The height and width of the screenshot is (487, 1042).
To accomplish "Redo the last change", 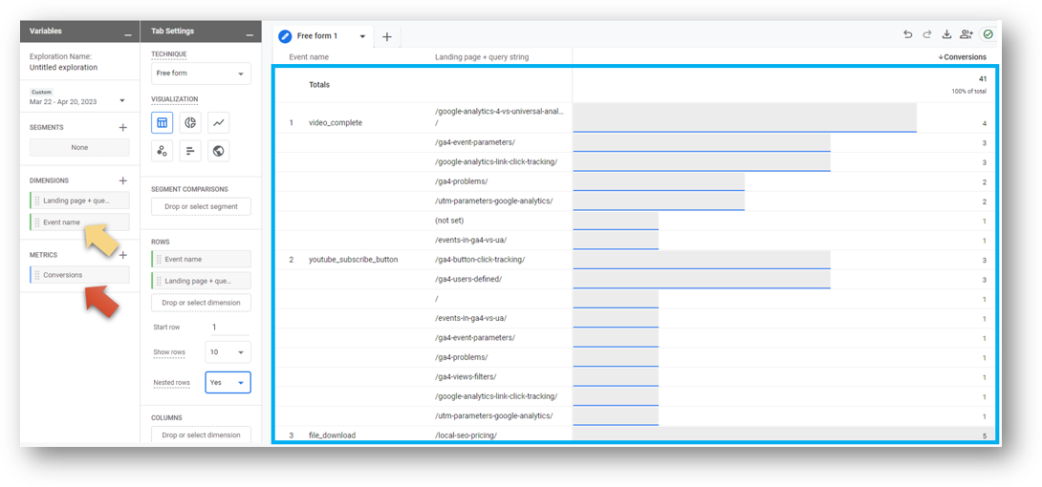I will [927, 34].
